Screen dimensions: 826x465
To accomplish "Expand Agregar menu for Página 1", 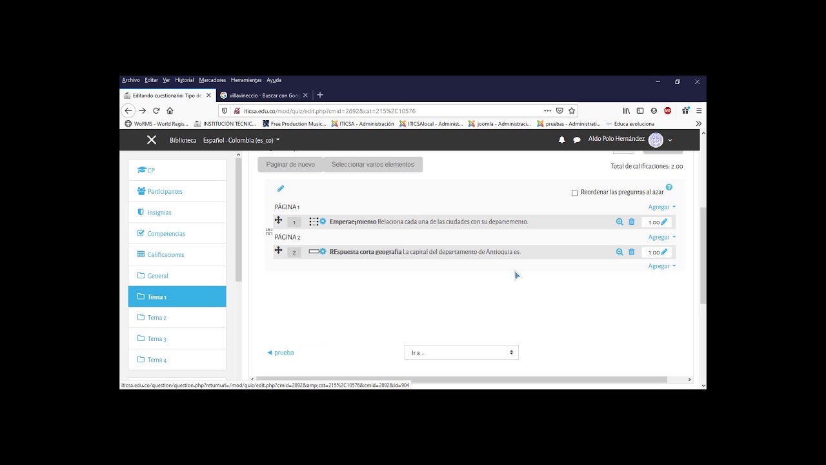I will [x=662, y=207].
